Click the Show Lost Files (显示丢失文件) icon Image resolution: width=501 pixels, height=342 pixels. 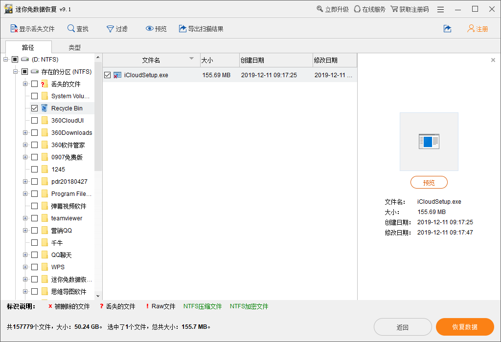[14, 29]
